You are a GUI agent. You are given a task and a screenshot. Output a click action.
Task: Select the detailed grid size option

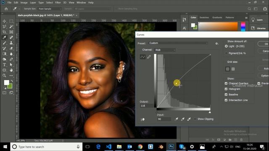[x=233, y=69]
